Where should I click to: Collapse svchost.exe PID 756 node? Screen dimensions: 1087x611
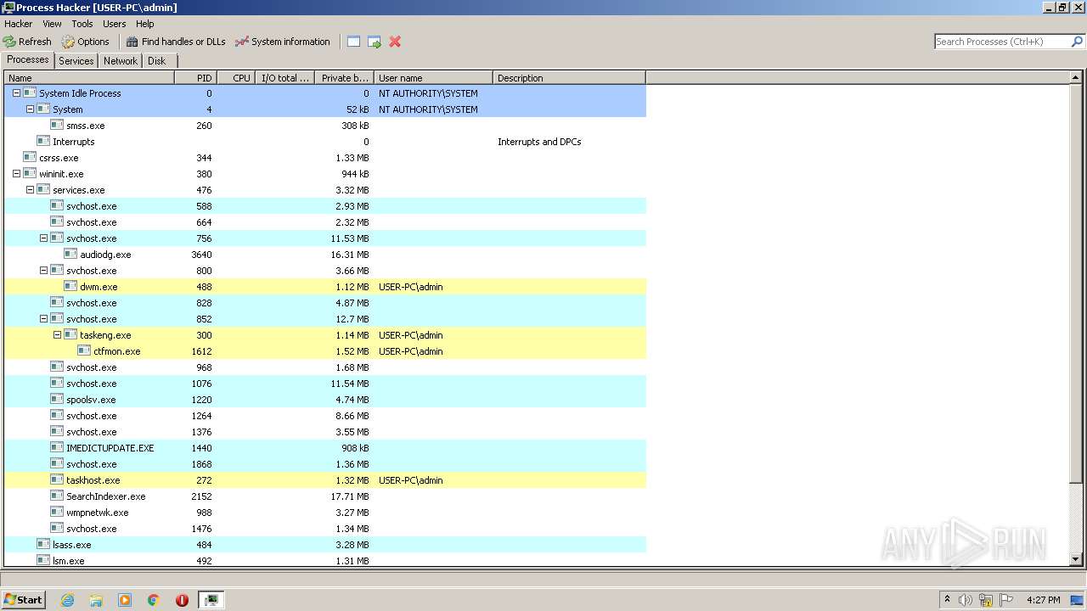[x=43, y=238]
